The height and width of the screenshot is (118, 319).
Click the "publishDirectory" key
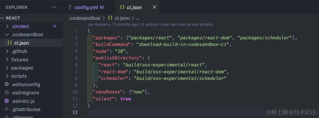117,58
